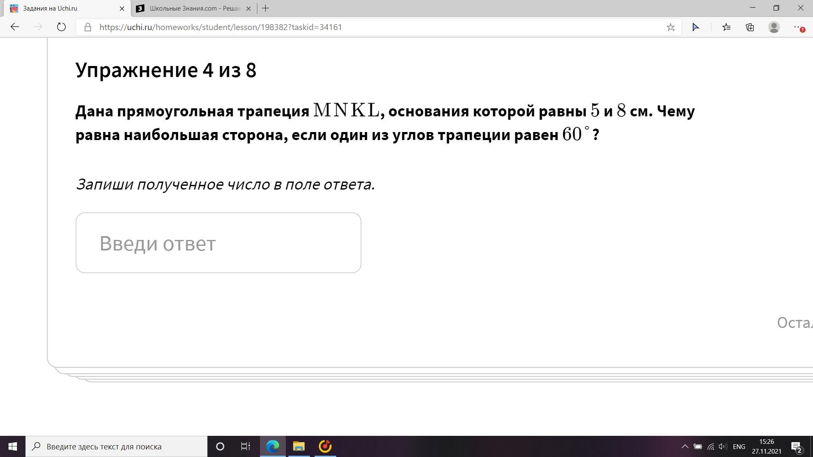Click Windows taskbar search box

(116, 446)
